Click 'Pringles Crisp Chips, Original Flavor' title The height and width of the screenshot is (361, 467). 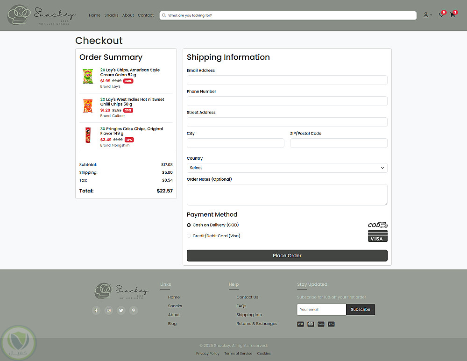point(131,131)
